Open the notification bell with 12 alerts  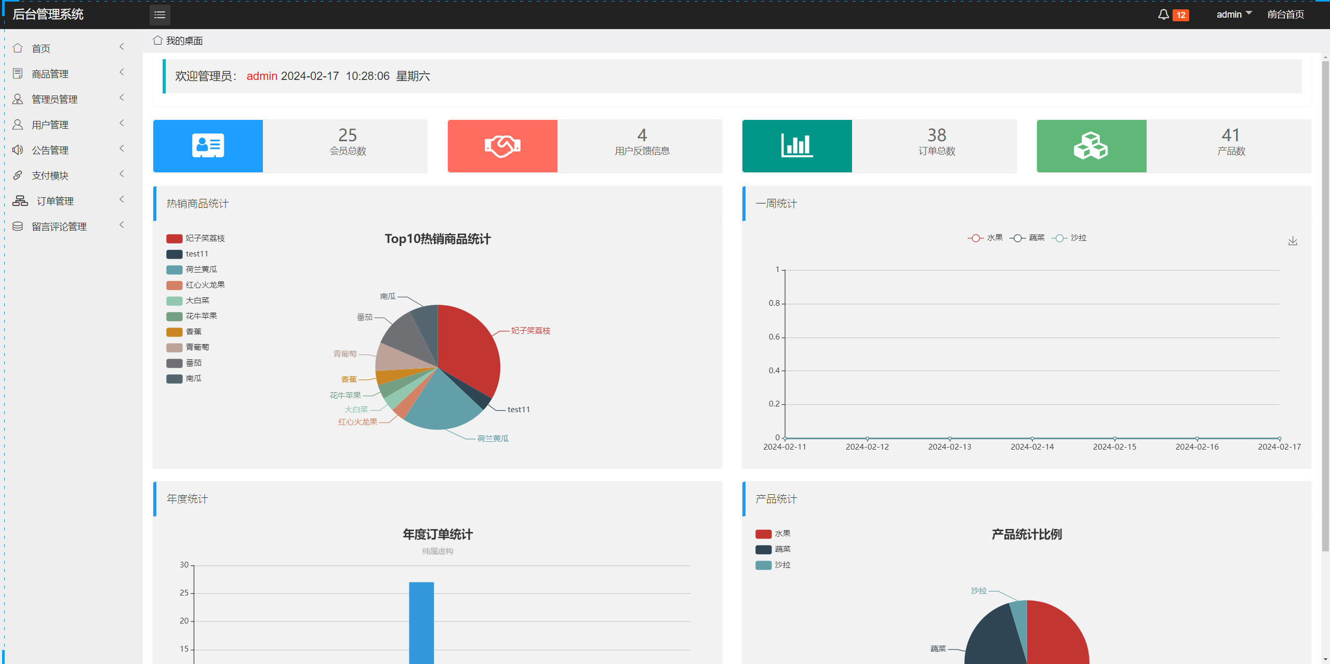pos(1164,15)
